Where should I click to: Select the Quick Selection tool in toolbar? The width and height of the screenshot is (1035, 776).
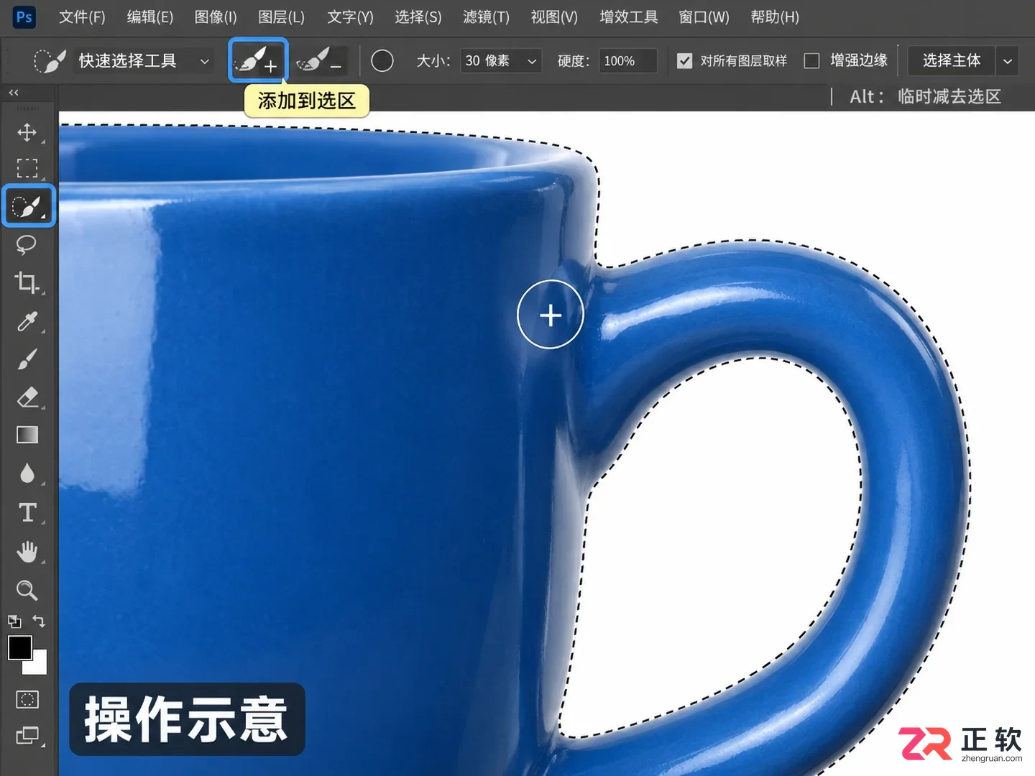point(28,206)
